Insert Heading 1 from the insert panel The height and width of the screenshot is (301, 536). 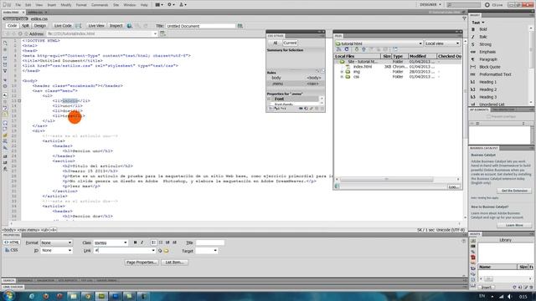[487, 82]
